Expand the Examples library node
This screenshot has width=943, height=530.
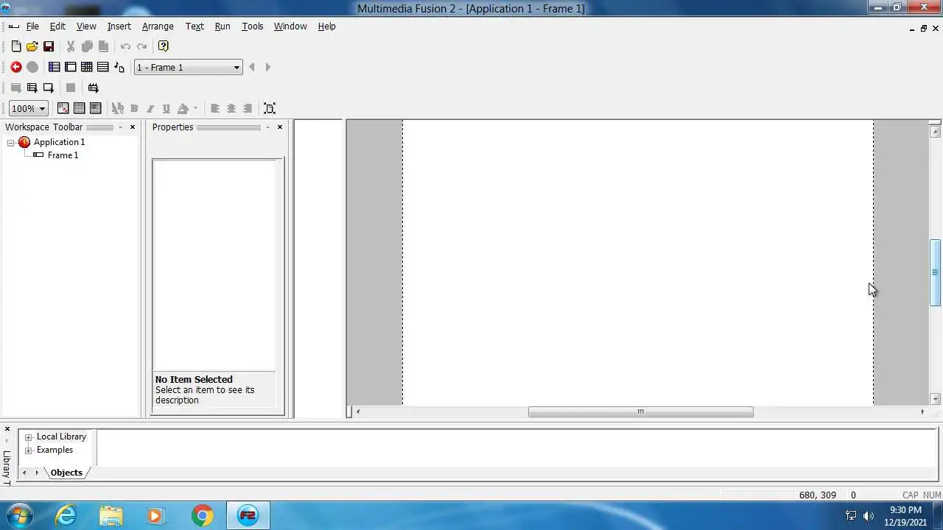(29, 451)
